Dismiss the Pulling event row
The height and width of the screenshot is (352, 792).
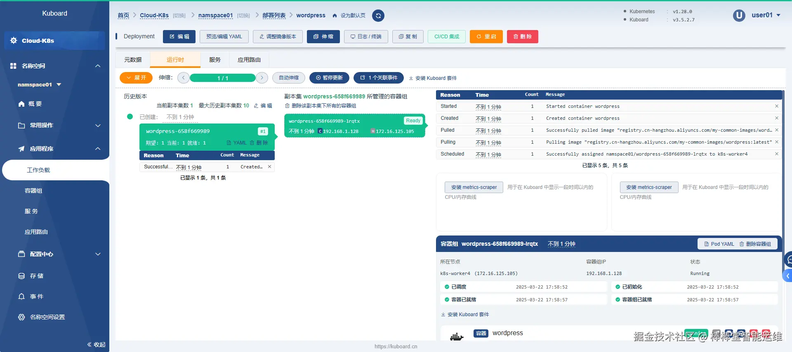pyautogui.click(x=777, y=142)
